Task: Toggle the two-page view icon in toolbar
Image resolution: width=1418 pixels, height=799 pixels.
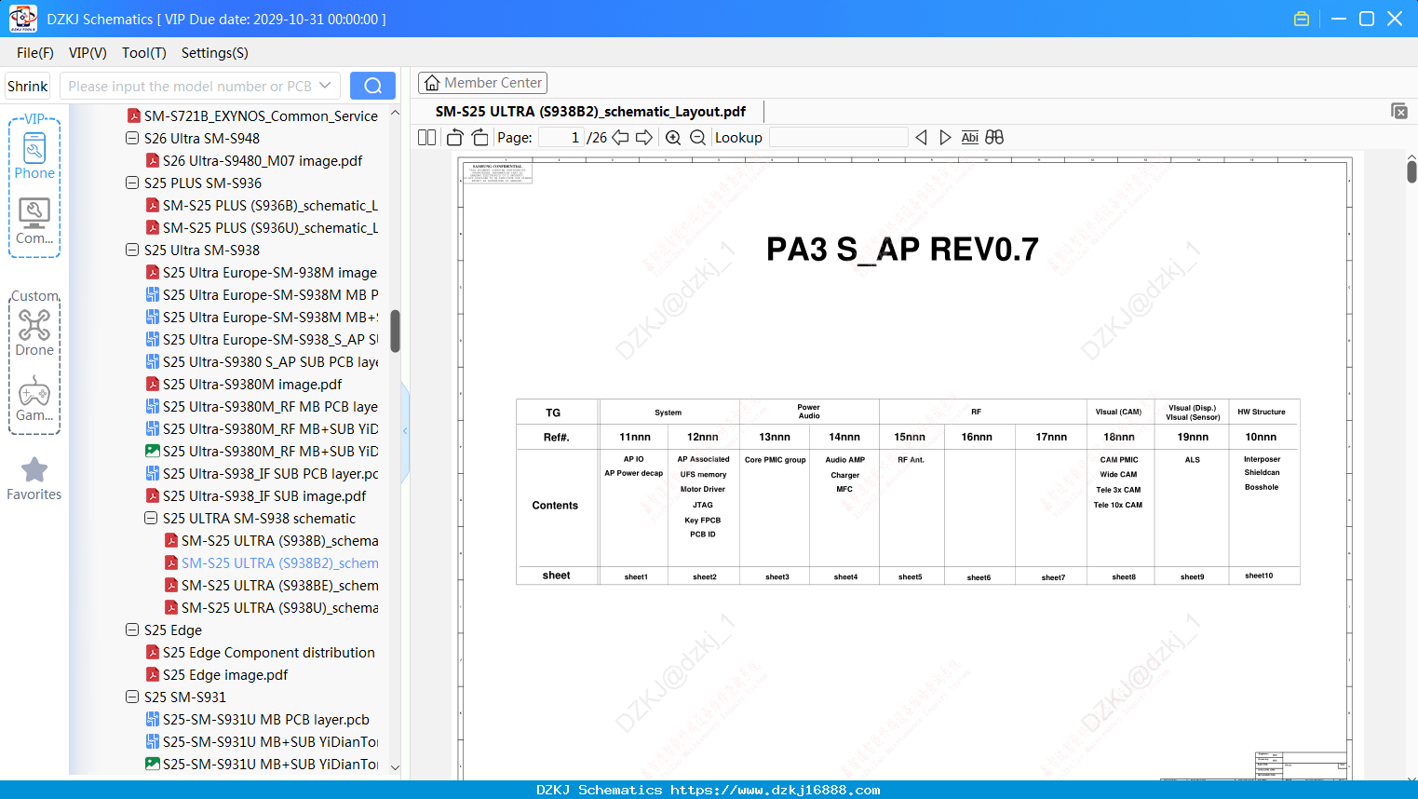Action: (x=426, y=138)
